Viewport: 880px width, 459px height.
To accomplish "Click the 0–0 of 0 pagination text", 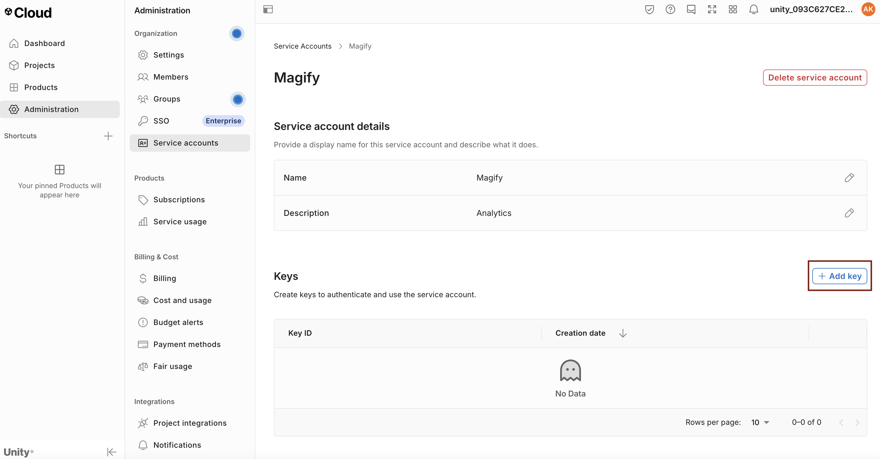I will coord(806,423).
